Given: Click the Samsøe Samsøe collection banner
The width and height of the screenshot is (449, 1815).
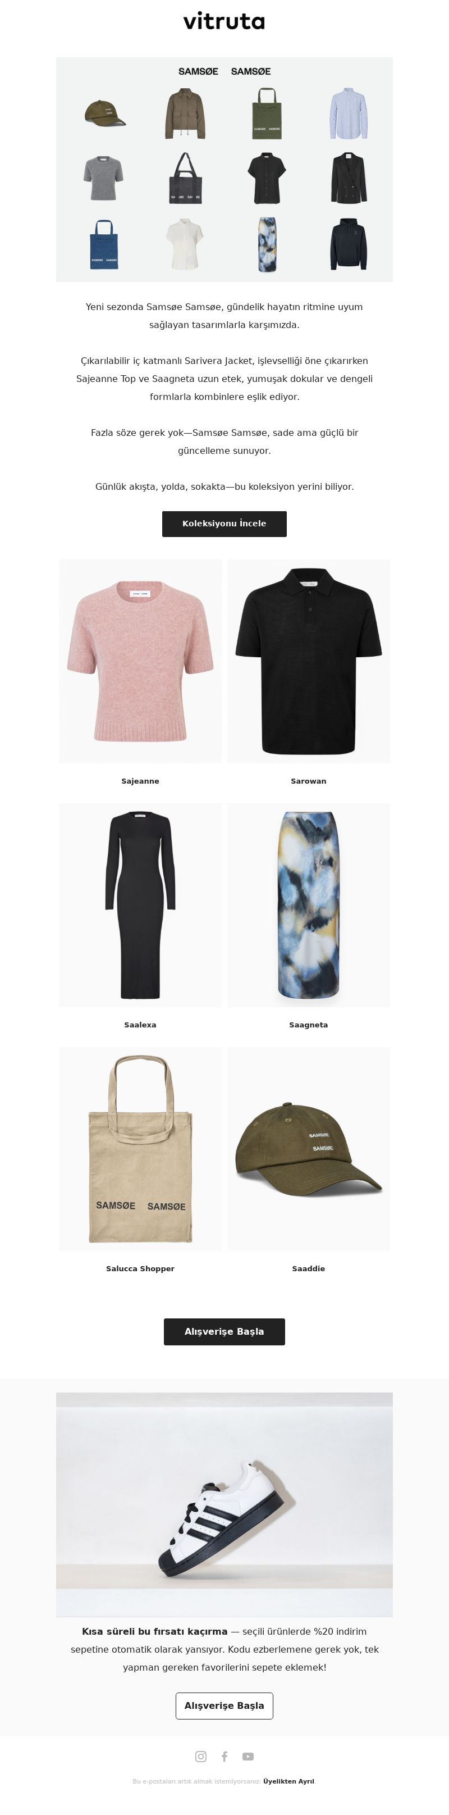Looking at the screenshot, I should [x=224, y=169].
